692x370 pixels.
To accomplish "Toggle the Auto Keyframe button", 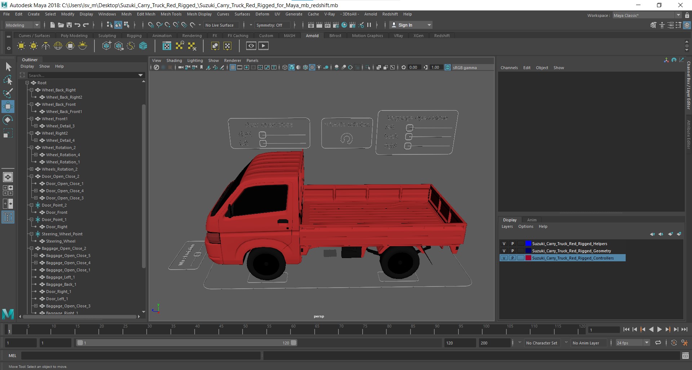I will [x=674, y=343].
